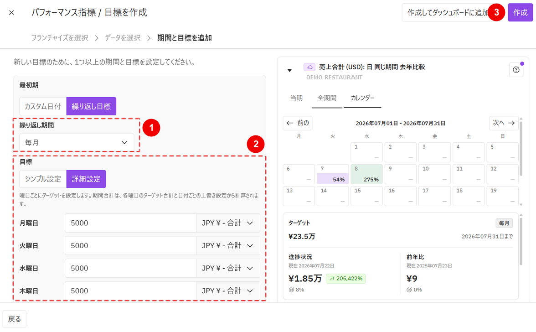Viewport: 536px width, 332px height.
Task: Select カスタム日付 option
Action: tap(43, 106)
